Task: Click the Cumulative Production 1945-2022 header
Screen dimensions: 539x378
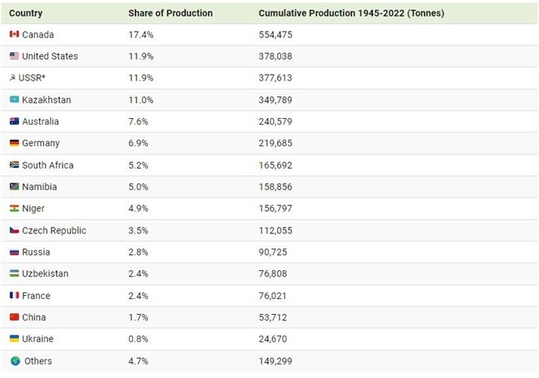Action: (x=351, y=13)
